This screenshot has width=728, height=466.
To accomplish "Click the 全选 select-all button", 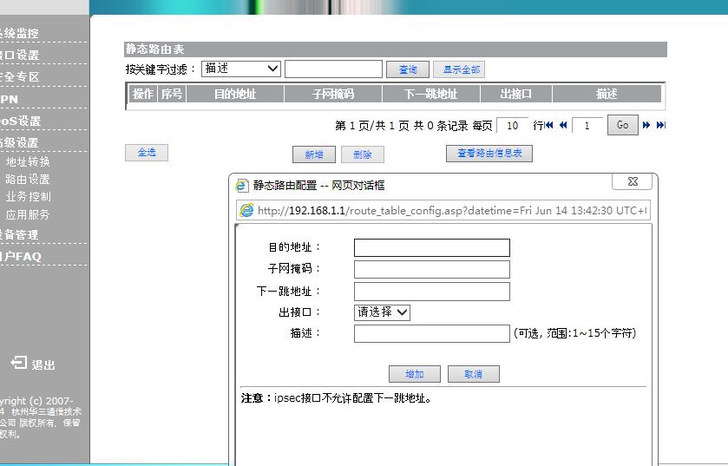I will pos(147,152).
